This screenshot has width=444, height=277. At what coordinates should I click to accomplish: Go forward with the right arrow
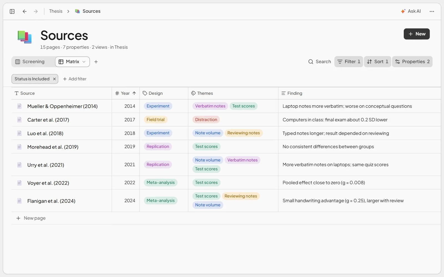coord(36,11)
